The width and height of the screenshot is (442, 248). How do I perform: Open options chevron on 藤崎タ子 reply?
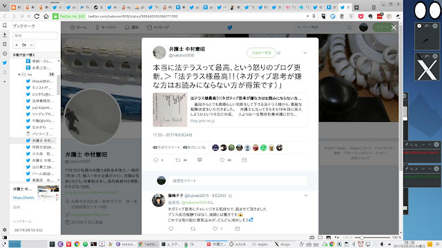306,196
